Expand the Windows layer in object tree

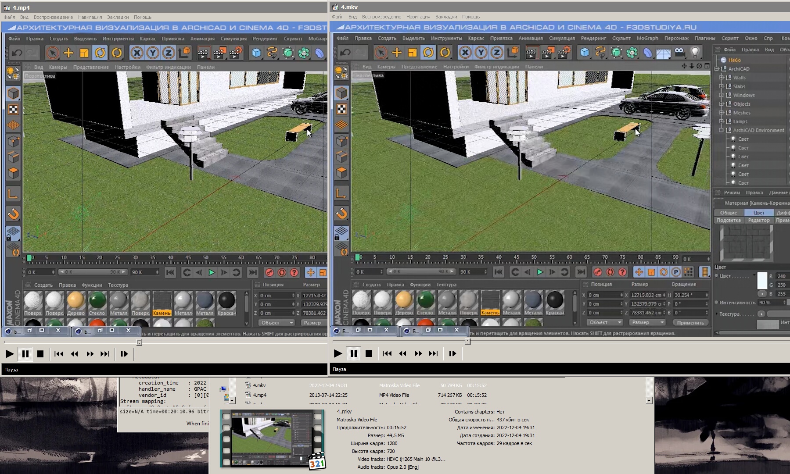tap(721, 95)
